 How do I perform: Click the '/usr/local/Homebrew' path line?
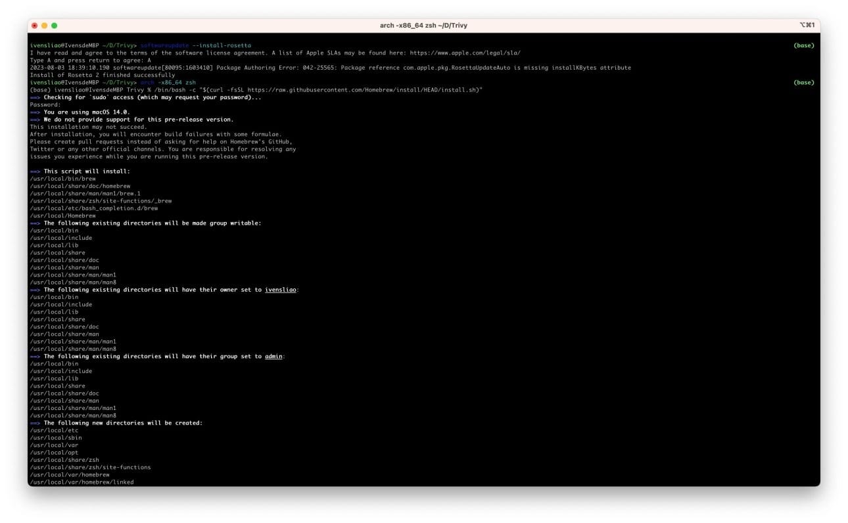tap(63, 216)
